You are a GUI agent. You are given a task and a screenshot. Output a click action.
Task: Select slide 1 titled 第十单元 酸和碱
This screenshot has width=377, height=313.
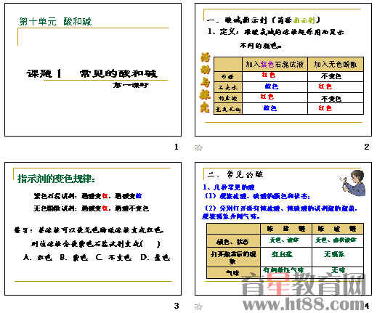coord(93,70)
